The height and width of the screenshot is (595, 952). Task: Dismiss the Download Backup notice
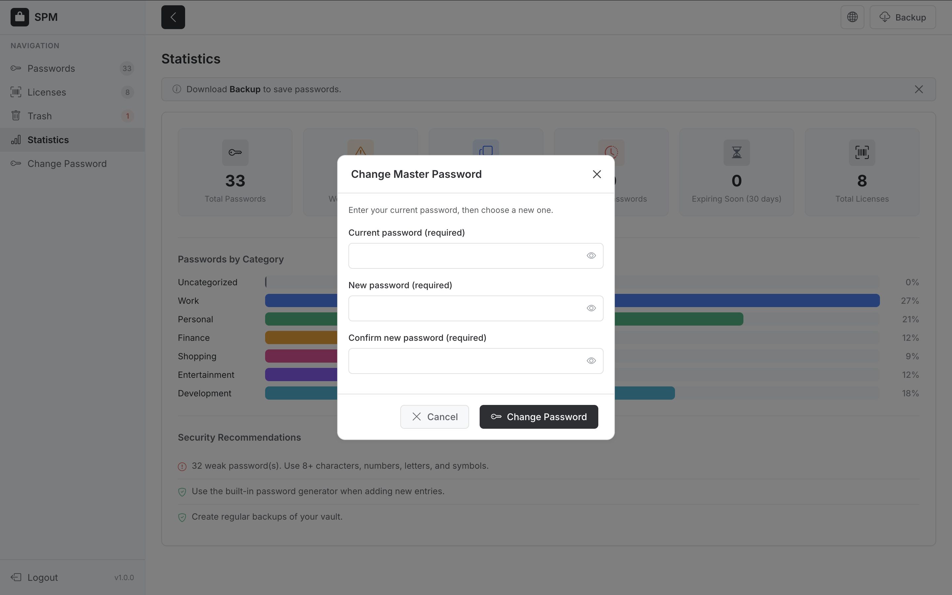click(919, 89)
